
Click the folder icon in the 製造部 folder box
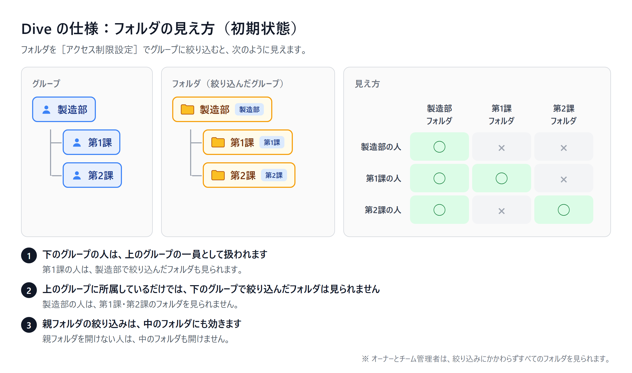pos(187,109)
